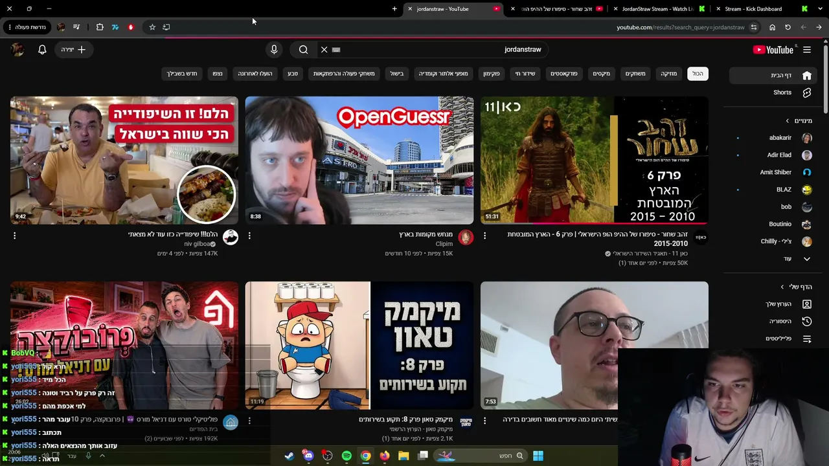Go to דף הבית in sidebar
The height and width of the screenshot is (466, 829).
click(773, 75)
